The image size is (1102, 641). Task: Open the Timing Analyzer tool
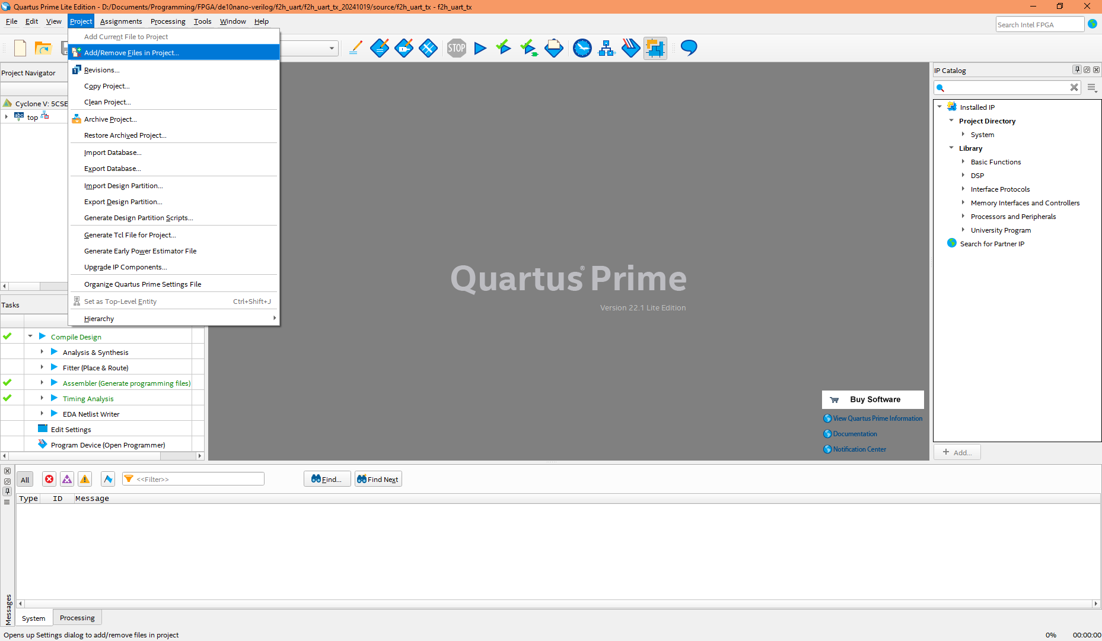(582, 48)
